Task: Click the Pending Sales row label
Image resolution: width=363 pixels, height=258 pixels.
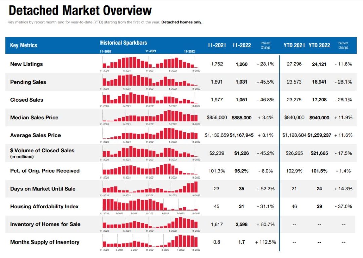Action: pos(28,82)
